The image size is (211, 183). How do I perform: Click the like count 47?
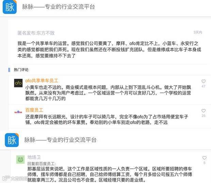coord(204,86)
